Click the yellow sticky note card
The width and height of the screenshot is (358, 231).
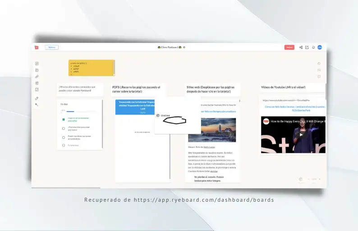pyautogui.click(x=91, y=68)
